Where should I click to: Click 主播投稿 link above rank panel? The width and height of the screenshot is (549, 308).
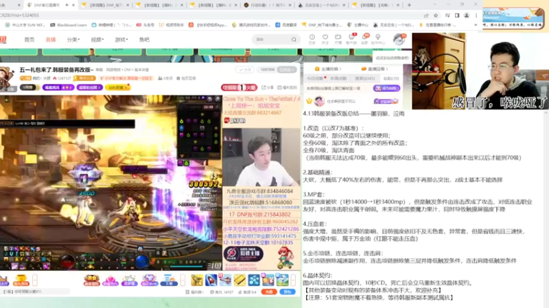tap(328, 69)
